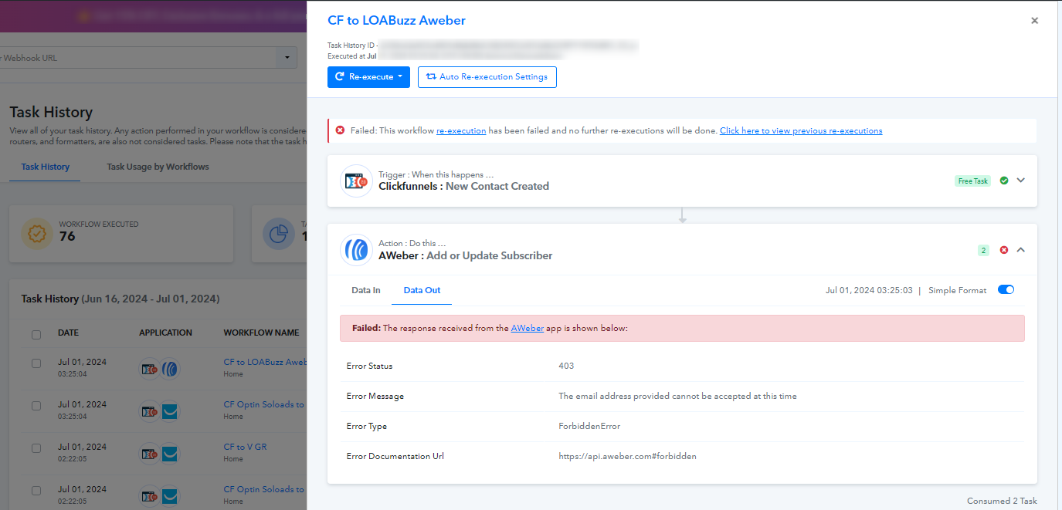Screen dimensions: 1062x510
Task: Click the Clickfunnels trigger app icon
Action: point(357,181)
